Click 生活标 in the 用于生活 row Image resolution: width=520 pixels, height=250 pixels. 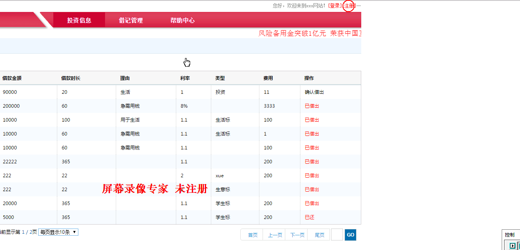pos(223,120)
